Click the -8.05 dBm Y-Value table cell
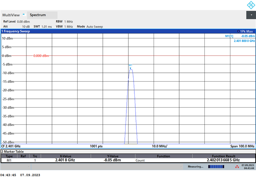Screen dimensions: 256x180 pyautogui.click(x=112, y=160)
